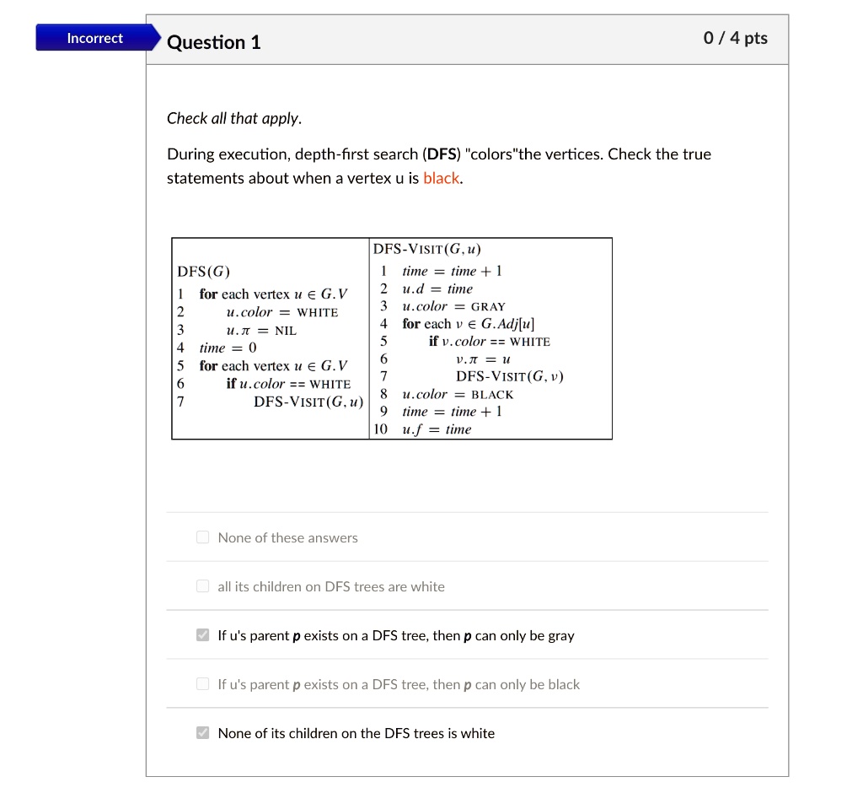Check "If u's parent p exists, p can only be black"
This screenshot has height=793, width=863.
point(202,683)
